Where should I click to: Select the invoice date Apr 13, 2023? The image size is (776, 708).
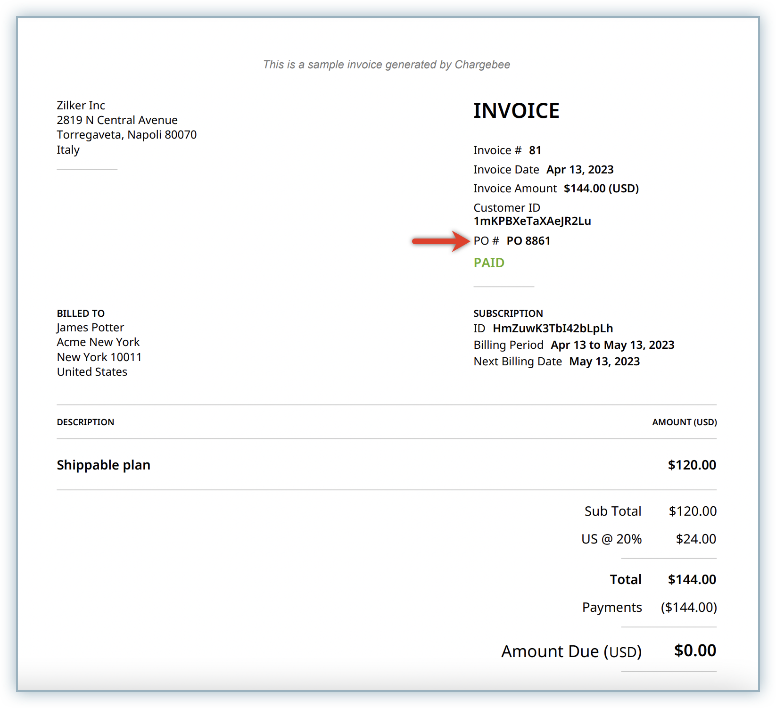pyautogui.click(x=580, y=170)
